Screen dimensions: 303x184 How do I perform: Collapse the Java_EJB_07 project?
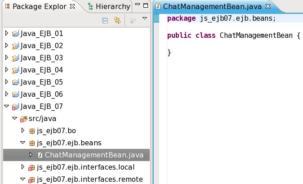coord(6,107)
